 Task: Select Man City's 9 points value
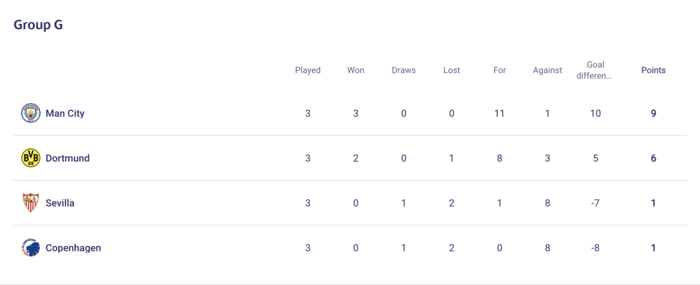653,113
